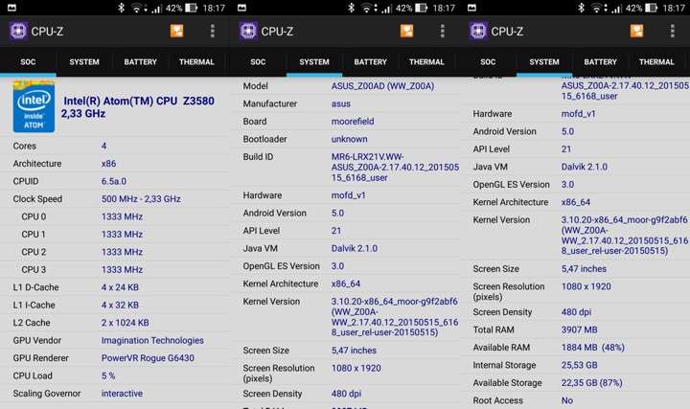
Task: Tap Manufacturer value 'asus'
Action: (340, 103)
